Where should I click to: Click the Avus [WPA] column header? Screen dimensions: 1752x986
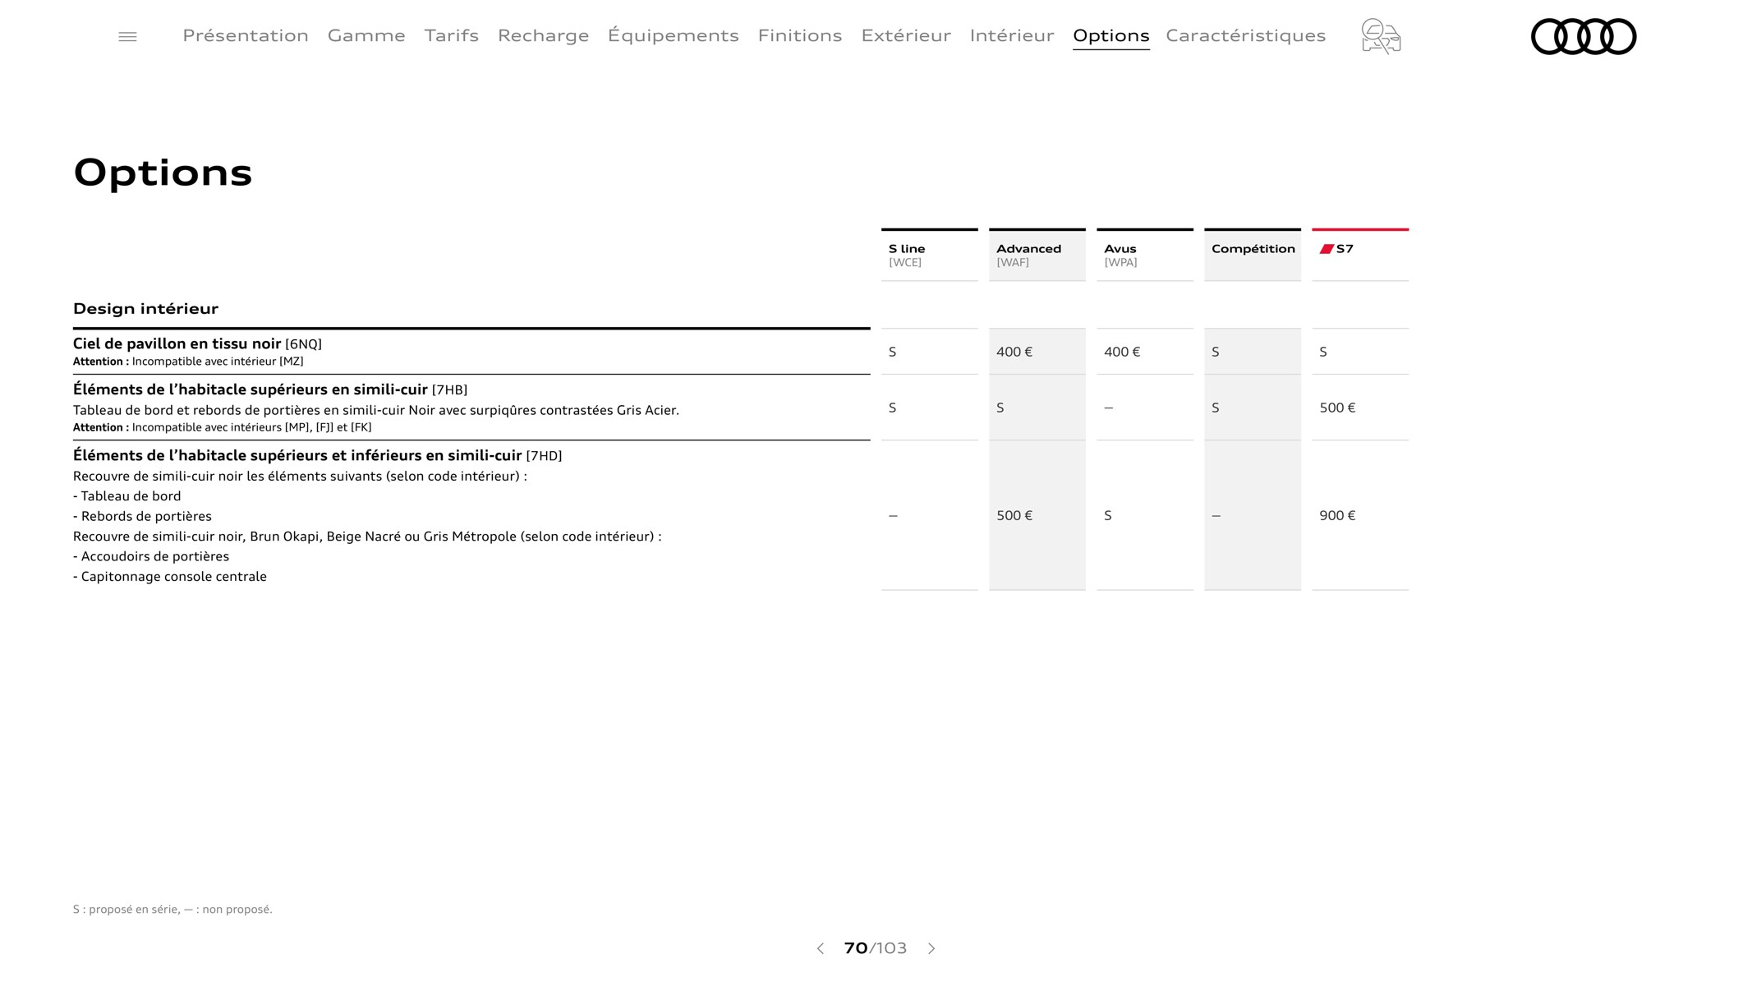click(x=1145, y=255)
